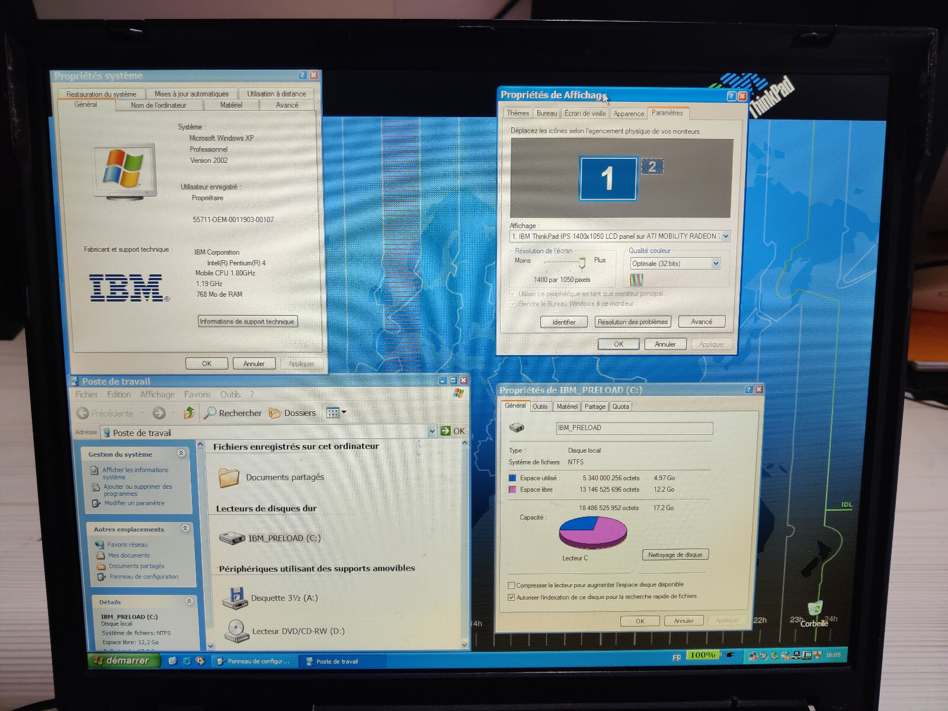Click Résolution des problèmes button

point(633,322)
